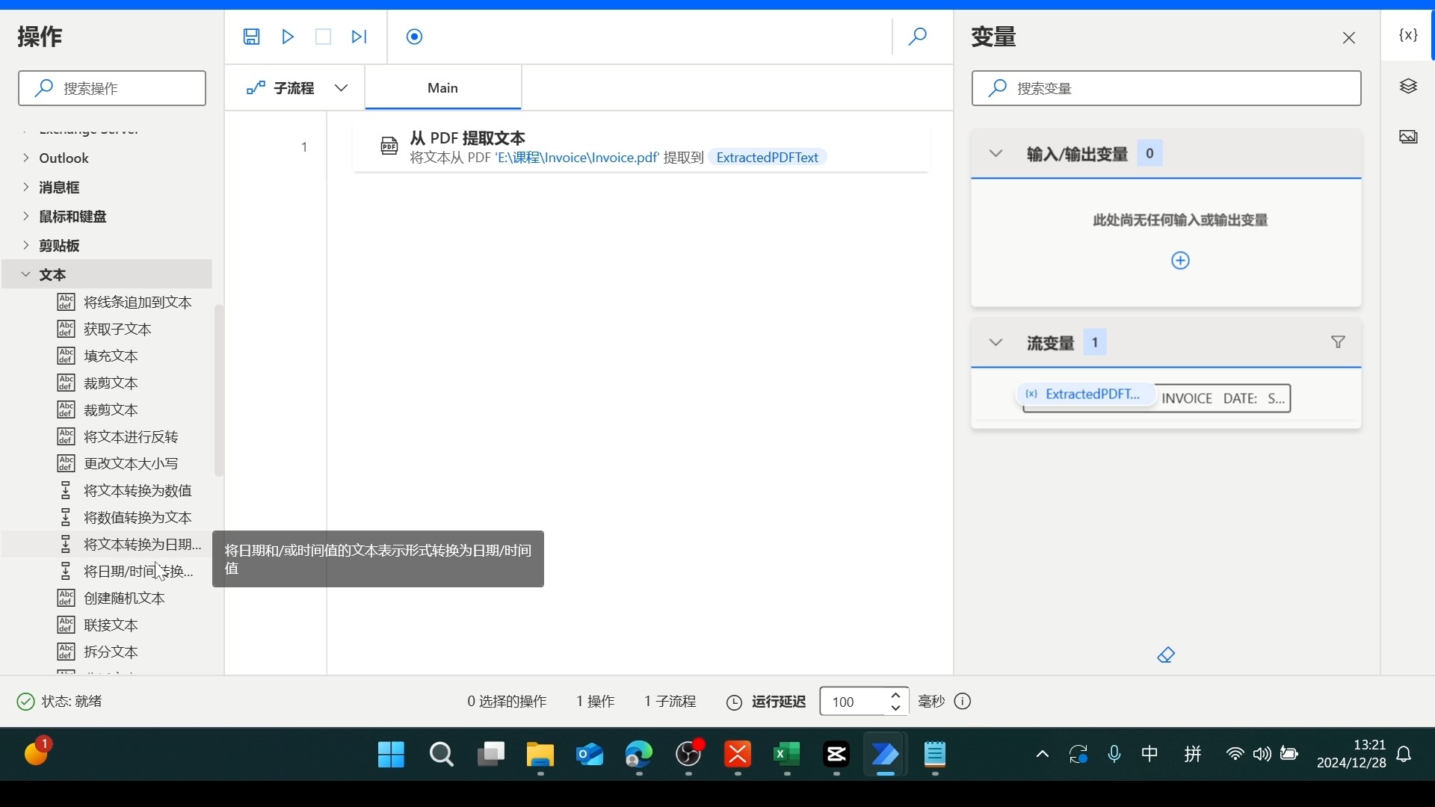This screenshot has width=1435, height=807.
Task: Click the eraser icon in variables pane
Action: (x=1166, y=655)
